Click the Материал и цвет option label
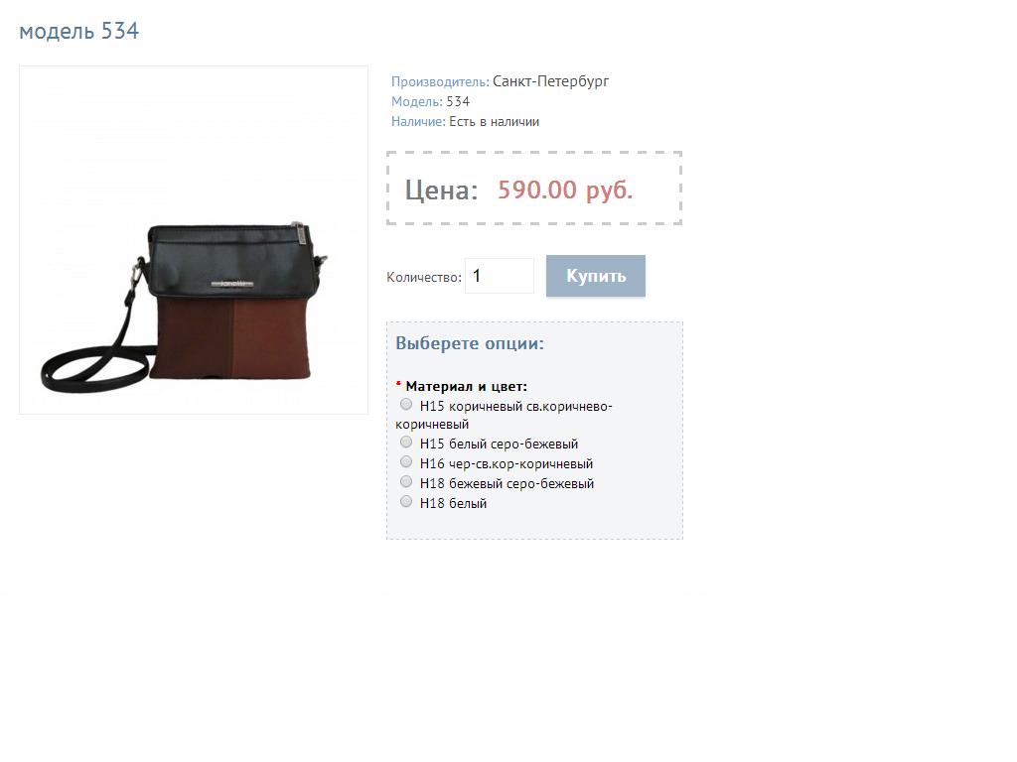Image resolution: width=1017 pixels, height=762 pixels. click(467, 387)
